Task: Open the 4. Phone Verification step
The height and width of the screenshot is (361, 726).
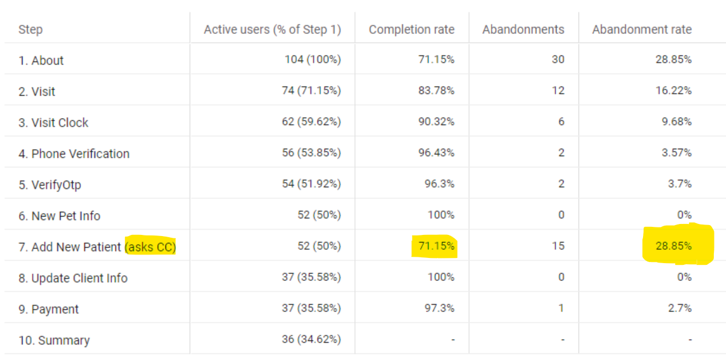Action: point(74,154)
